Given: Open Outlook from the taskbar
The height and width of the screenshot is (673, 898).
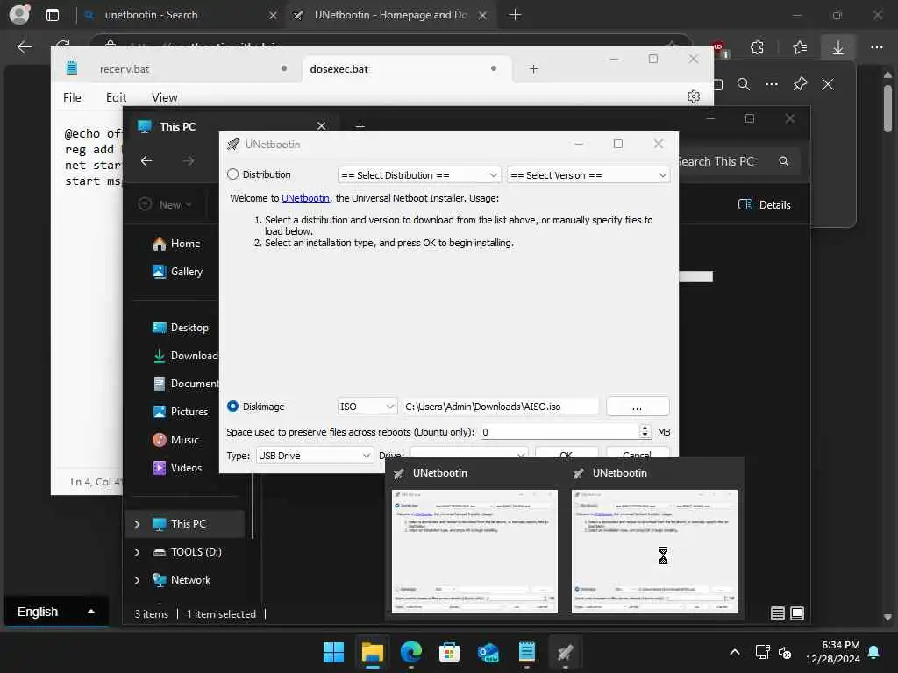Looking at the screenshot, I should 488,652.
